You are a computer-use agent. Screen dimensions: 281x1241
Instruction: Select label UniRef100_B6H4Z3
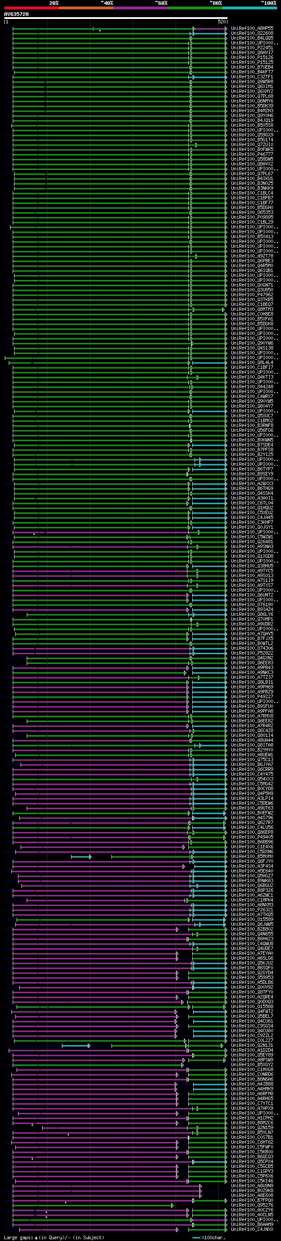pos(252,939)
